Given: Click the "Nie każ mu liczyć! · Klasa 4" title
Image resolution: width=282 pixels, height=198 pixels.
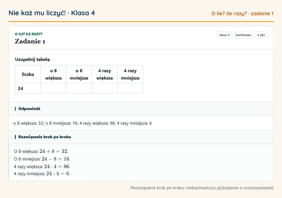Looking at the screenshot, I should click(52, 13).
